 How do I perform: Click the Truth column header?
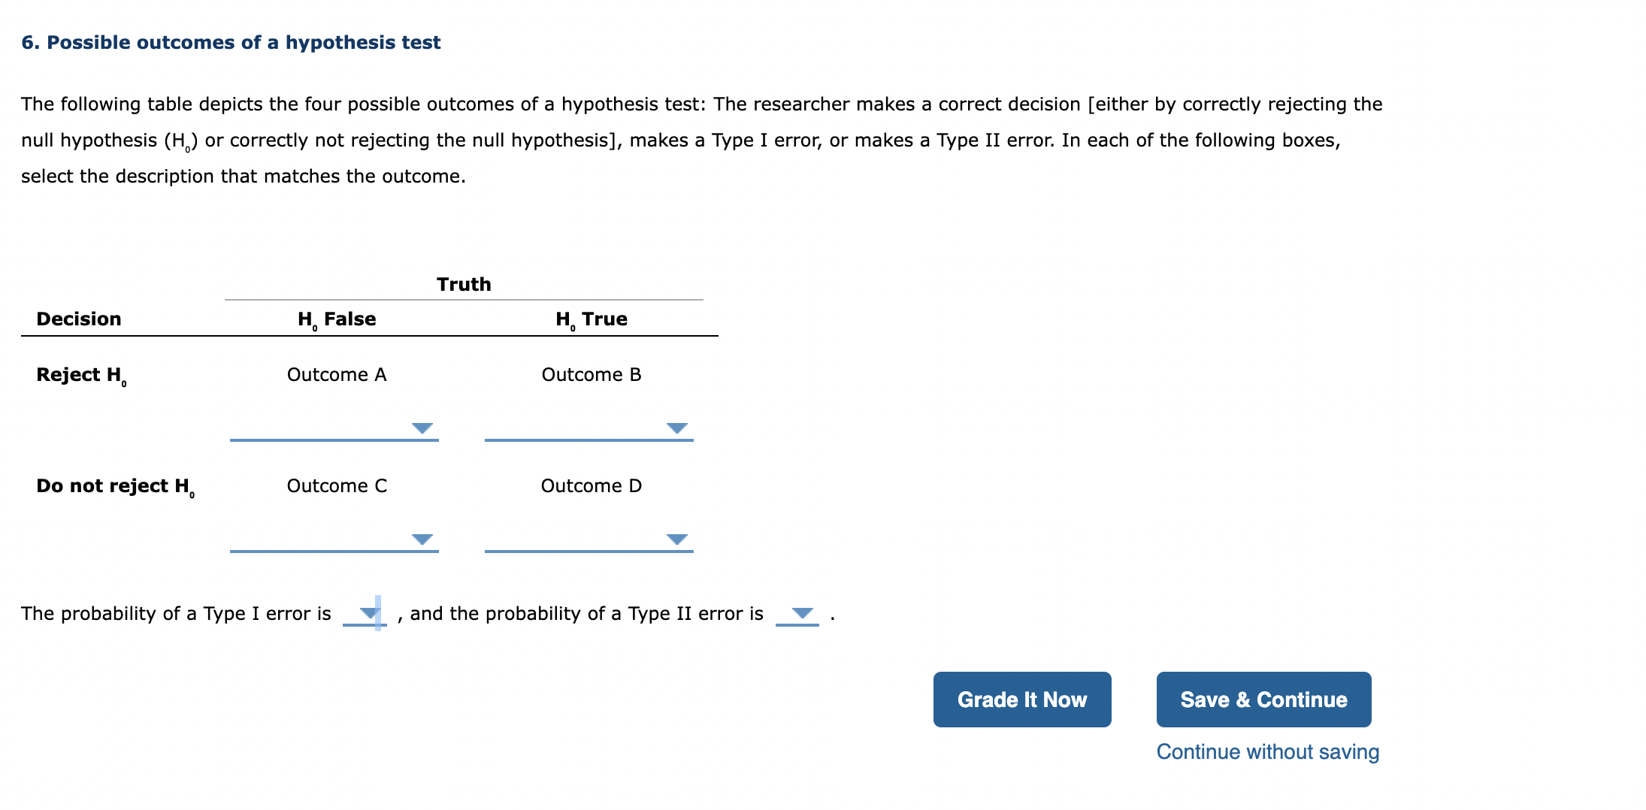pos(463,283)
